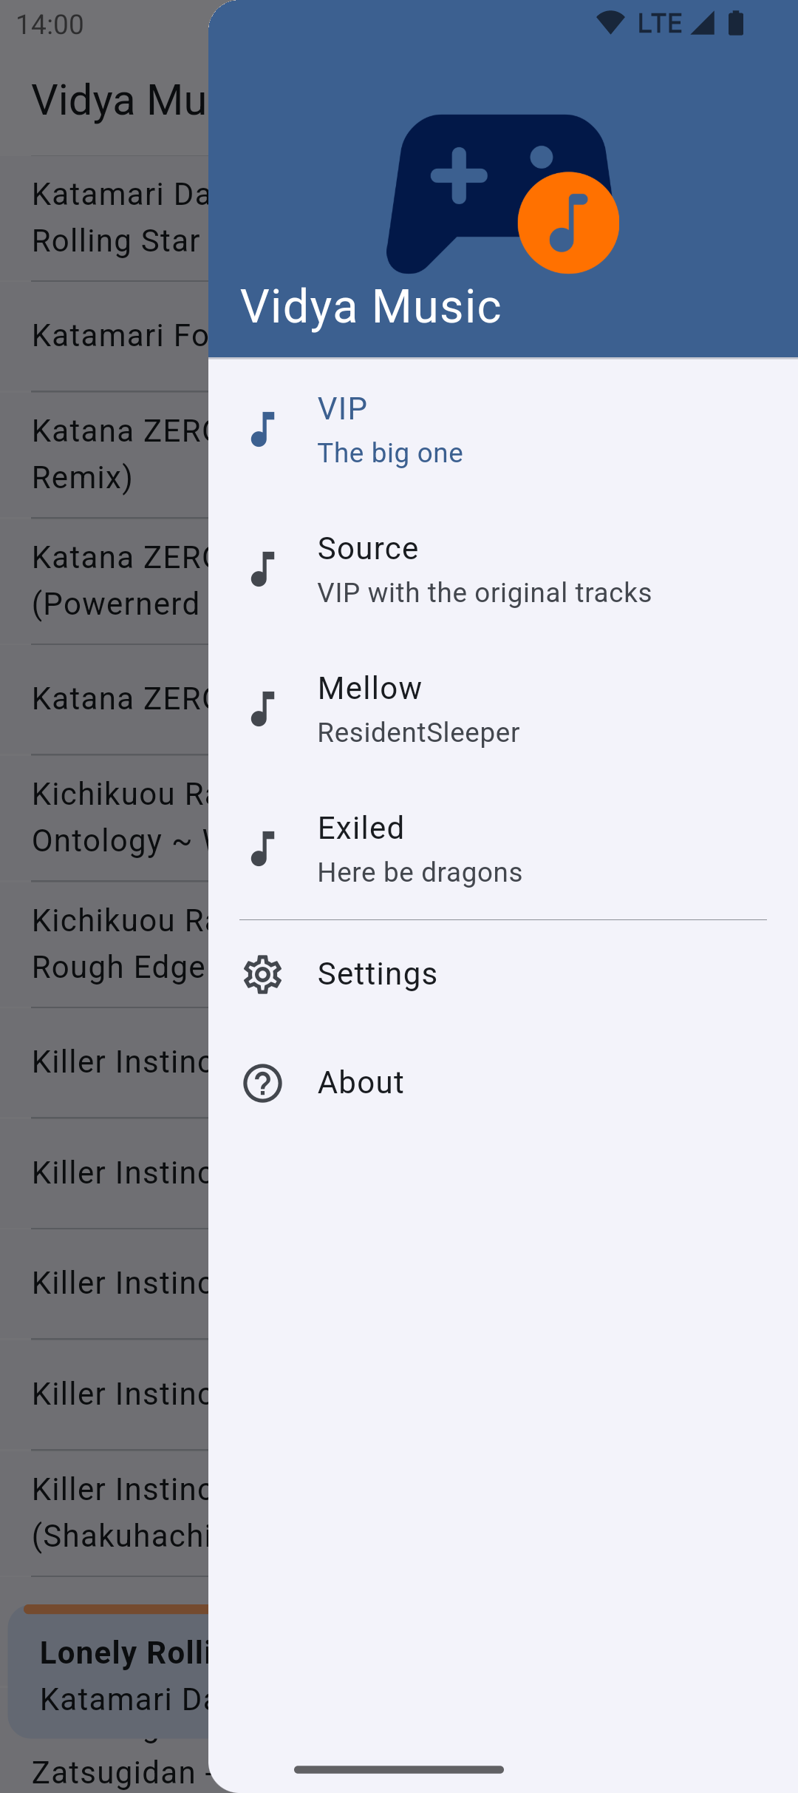Click the music note icon beside Mellow
The image size is (798, 1793).
pyautogui.click(x=263, y=709)
